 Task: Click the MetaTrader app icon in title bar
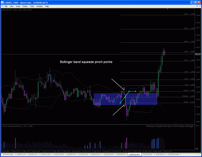click(2, 3)
